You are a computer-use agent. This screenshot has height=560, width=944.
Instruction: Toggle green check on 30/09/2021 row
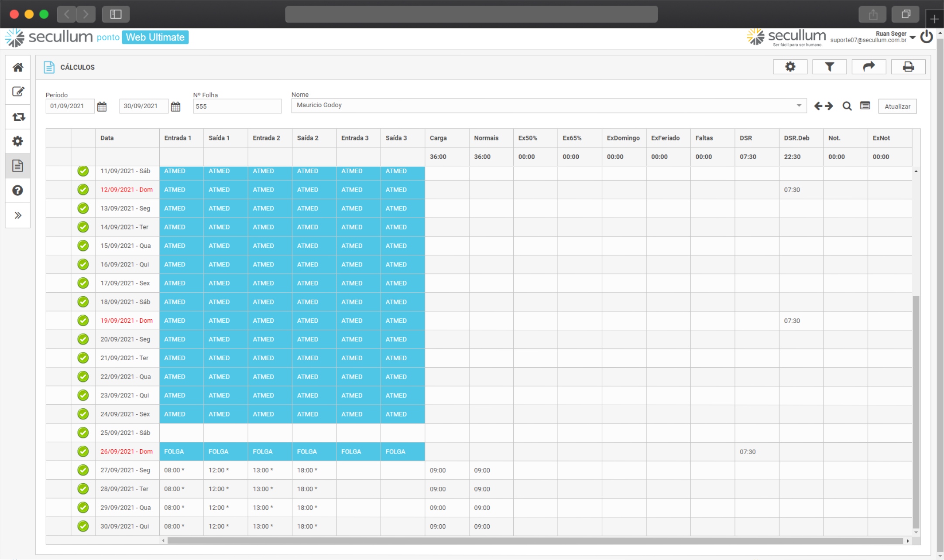83,526
